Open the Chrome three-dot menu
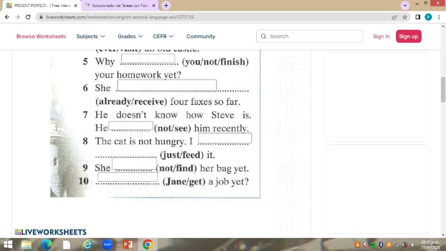This screenshot has width=446, height=251. [439, 17]
